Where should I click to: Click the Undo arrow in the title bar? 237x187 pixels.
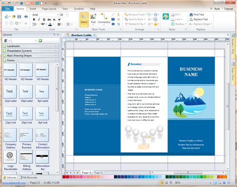[x=9, y=3]
